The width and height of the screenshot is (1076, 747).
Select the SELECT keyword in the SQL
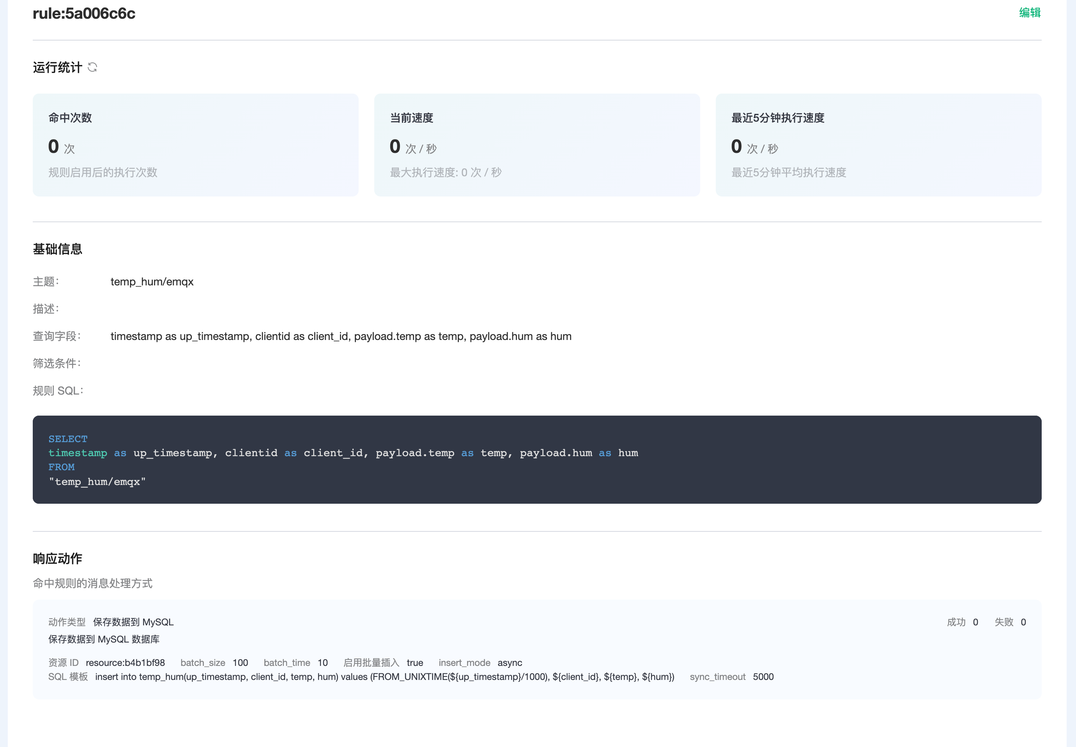[x=67, y=439]
